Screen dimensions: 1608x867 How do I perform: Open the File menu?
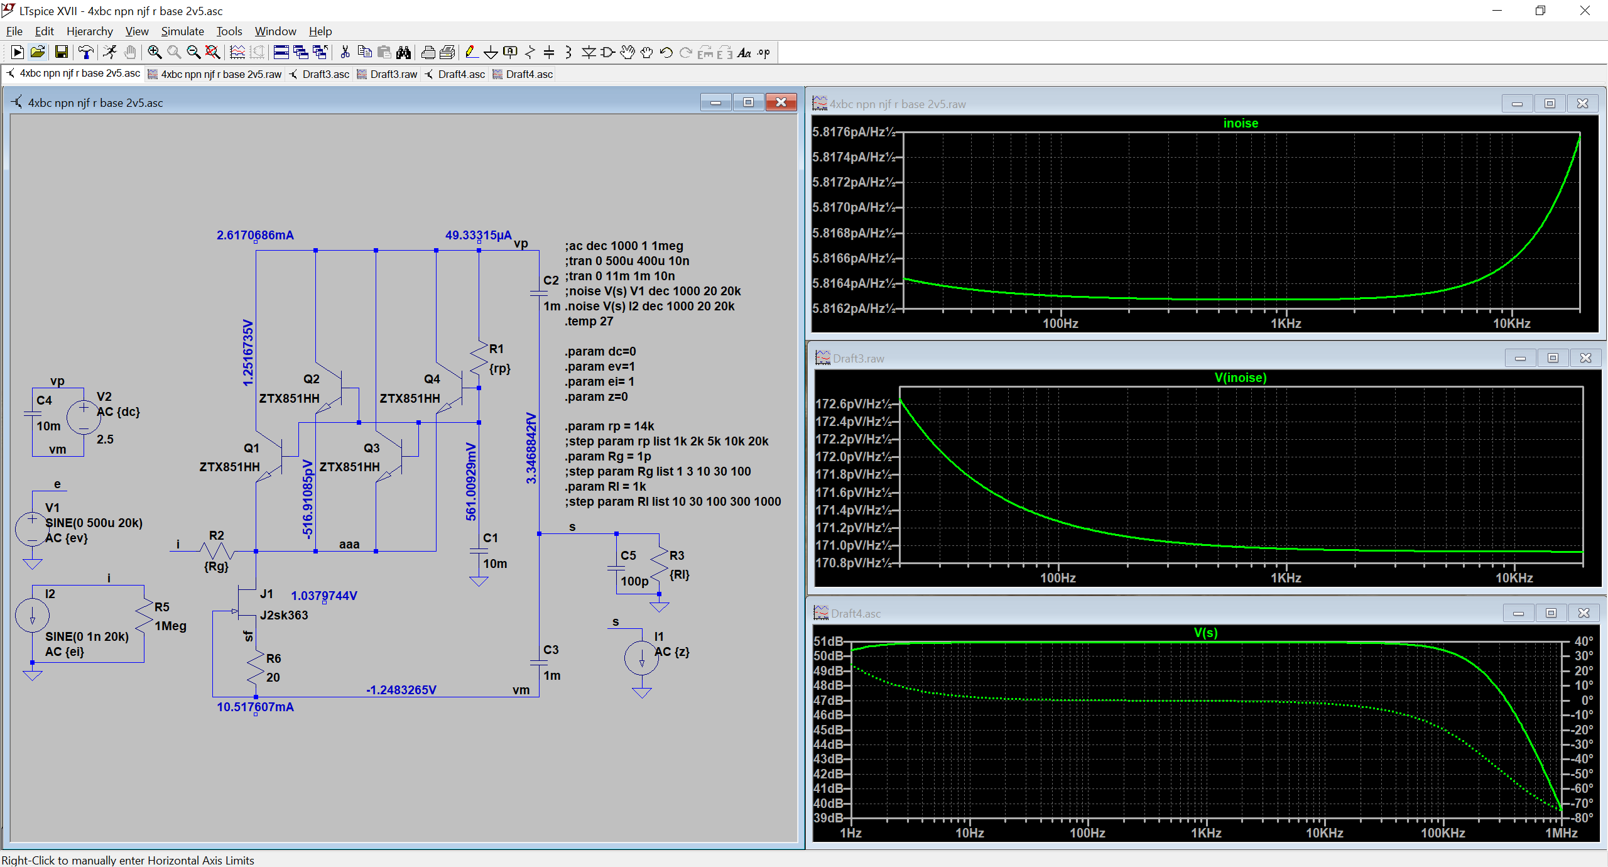14,31
